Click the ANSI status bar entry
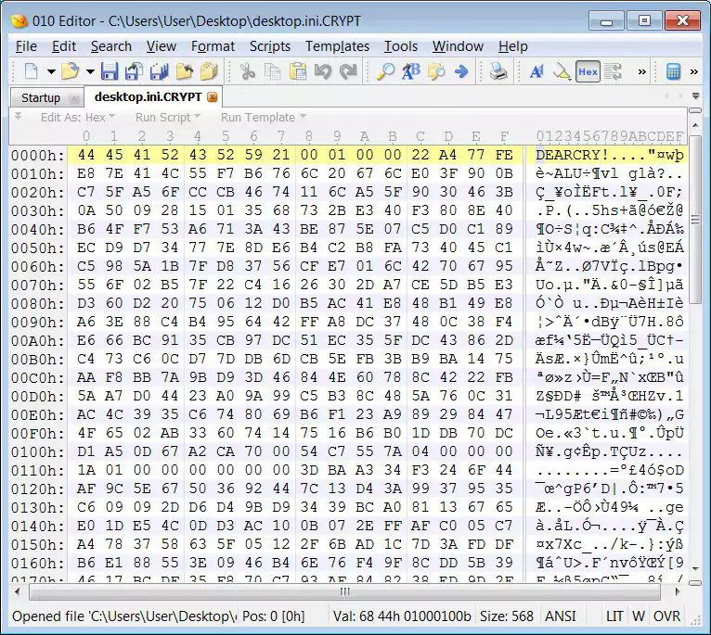The height and width of the screenshot is (635, 711). coord(561,616)
